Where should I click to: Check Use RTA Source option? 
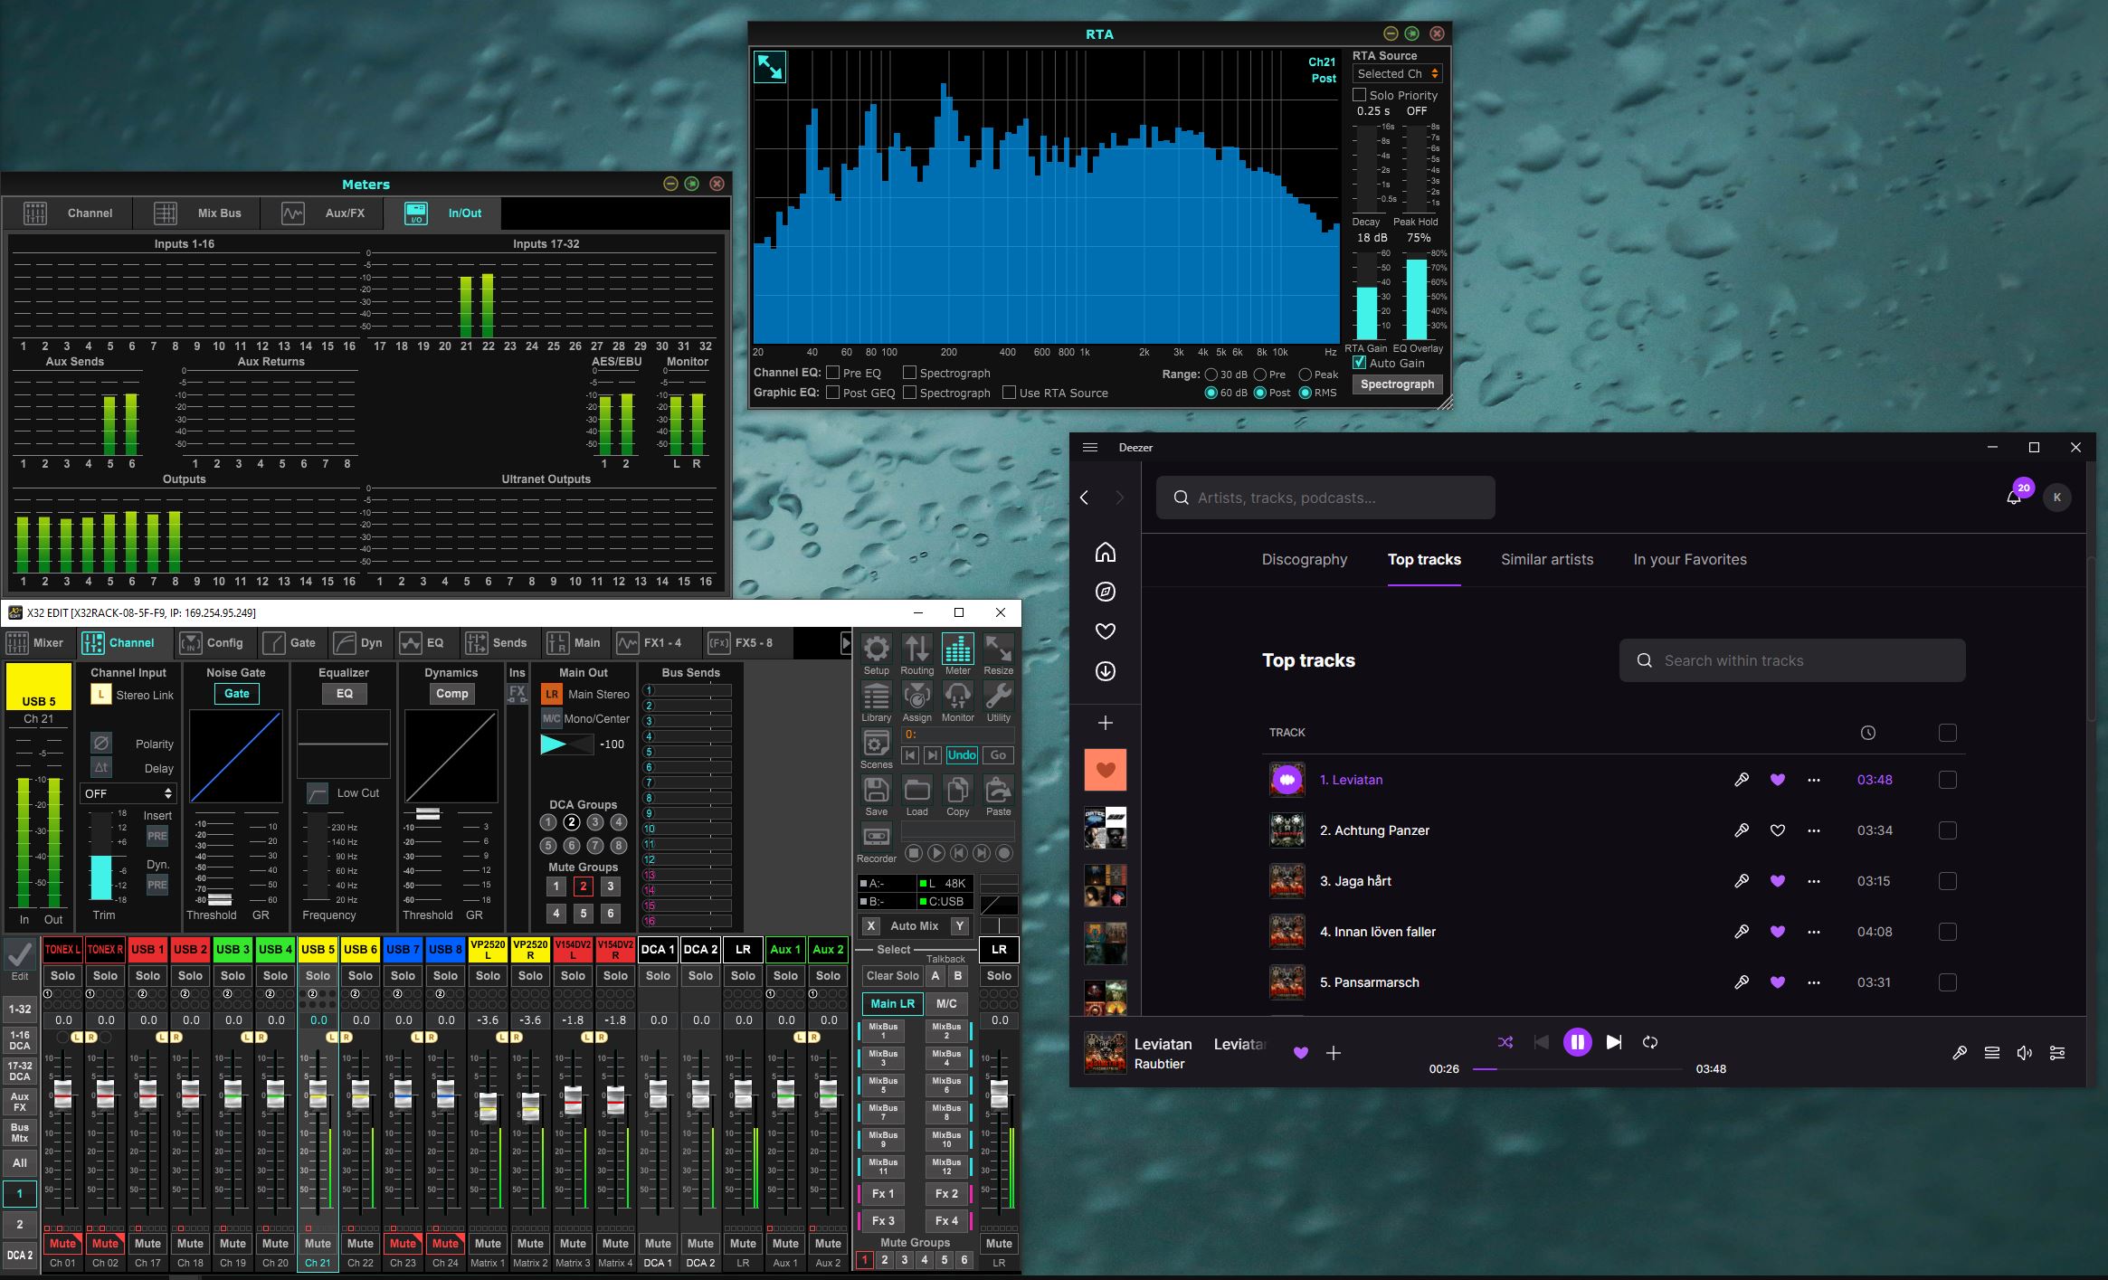(x=1009, y=393)
